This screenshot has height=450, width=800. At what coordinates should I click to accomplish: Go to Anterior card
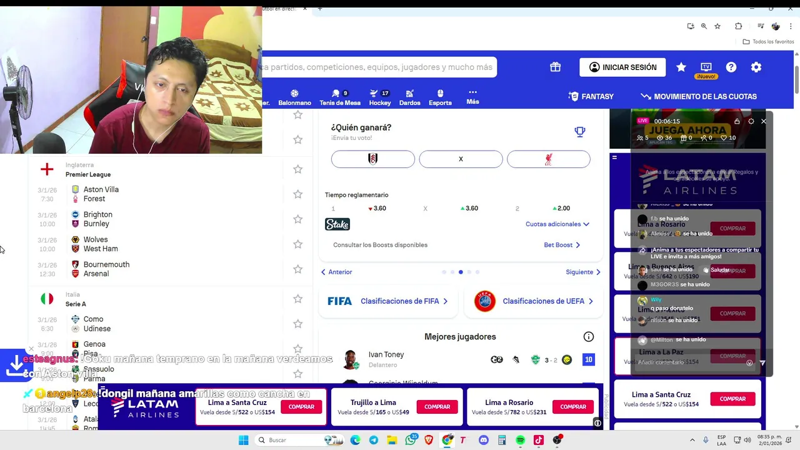click(337, 272)
